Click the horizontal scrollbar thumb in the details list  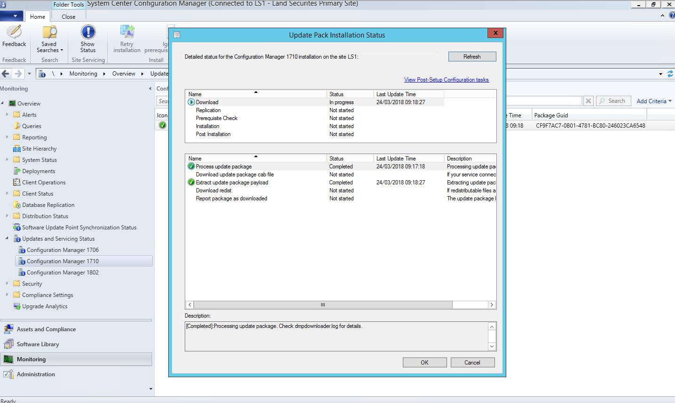pos(323,304)
